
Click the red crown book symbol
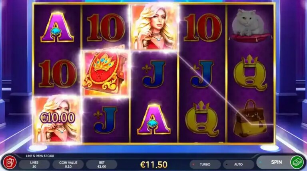[x=106, y=73]
